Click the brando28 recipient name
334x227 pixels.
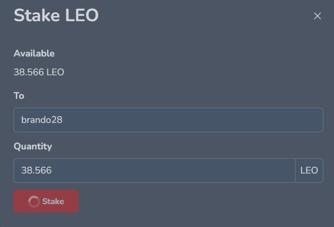pos(42,120)
